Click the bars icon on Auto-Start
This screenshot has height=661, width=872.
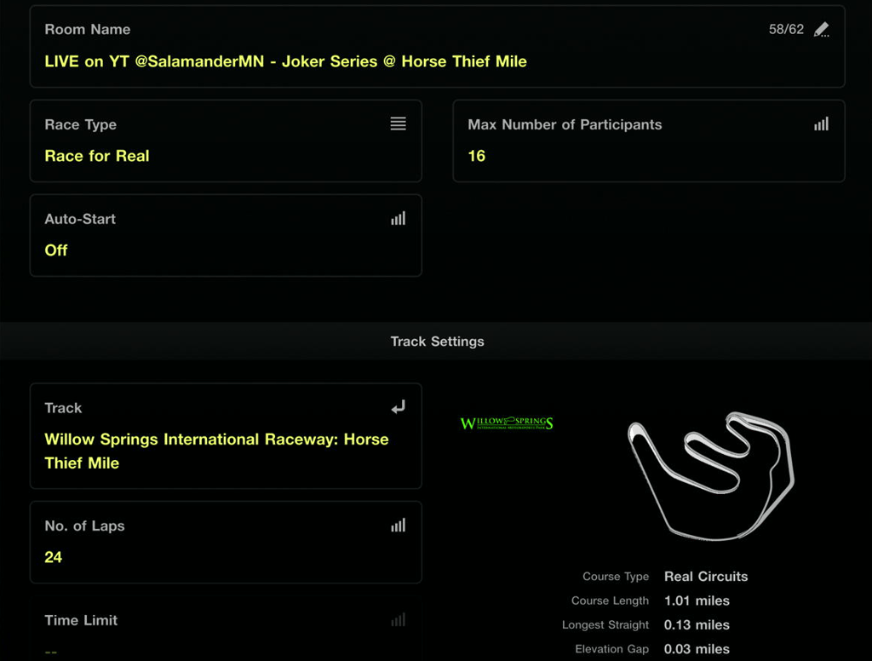[399, 218]
